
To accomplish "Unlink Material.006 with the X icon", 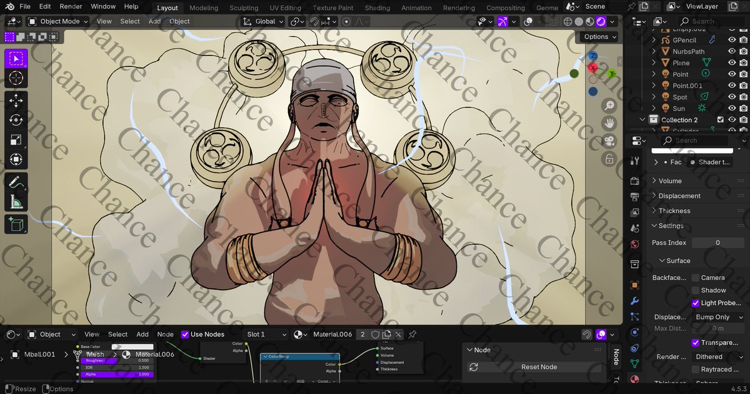I will [x=398, y=335].
